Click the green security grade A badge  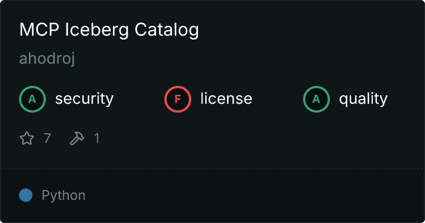tap(32, 99)
